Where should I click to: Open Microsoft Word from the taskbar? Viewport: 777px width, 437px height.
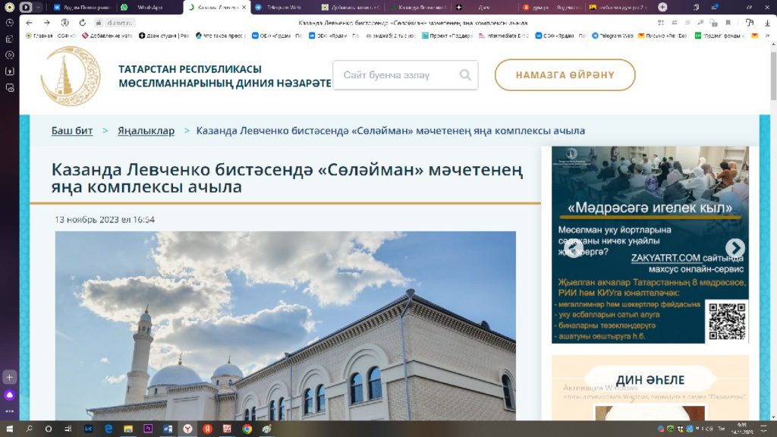tap(168, 429)
